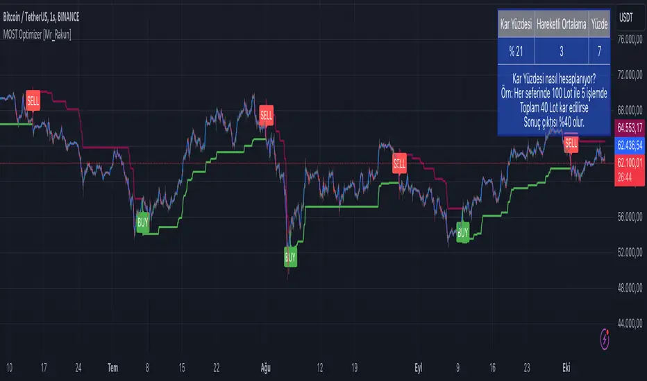Image resolution: width=647 pixels, height=381 pixels.
Task: Click the 10 date label on time axis
Action: [9, 368]
